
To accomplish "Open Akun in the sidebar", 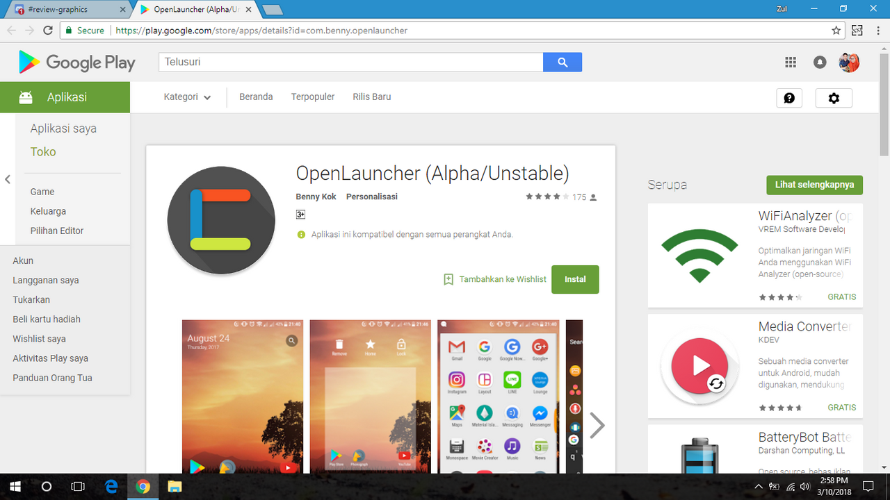I will (x=23, y=261).
